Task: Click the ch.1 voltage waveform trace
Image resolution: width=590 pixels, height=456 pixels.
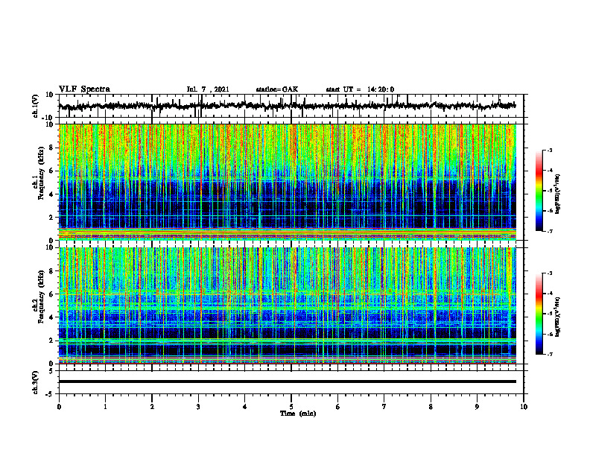Action: click(287, 106)
